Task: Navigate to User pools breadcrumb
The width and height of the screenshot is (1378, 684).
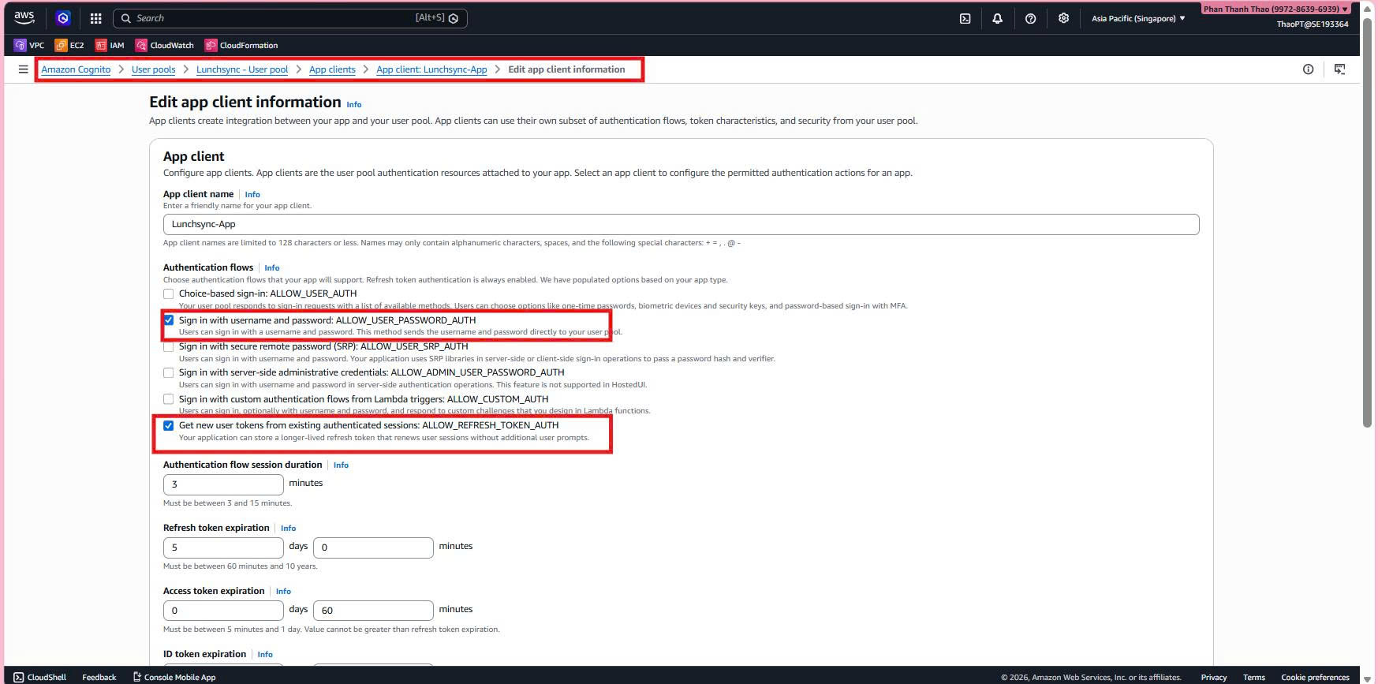Action: point(153,69)
